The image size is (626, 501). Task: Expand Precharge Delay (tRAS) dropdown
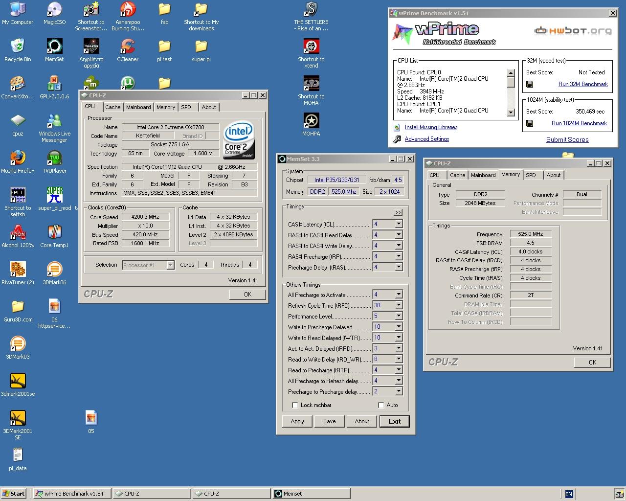[399, 267]
